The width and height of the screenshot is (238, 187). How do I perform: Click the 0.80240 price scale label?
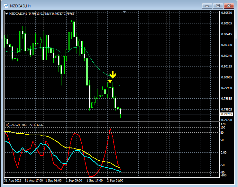226,56
